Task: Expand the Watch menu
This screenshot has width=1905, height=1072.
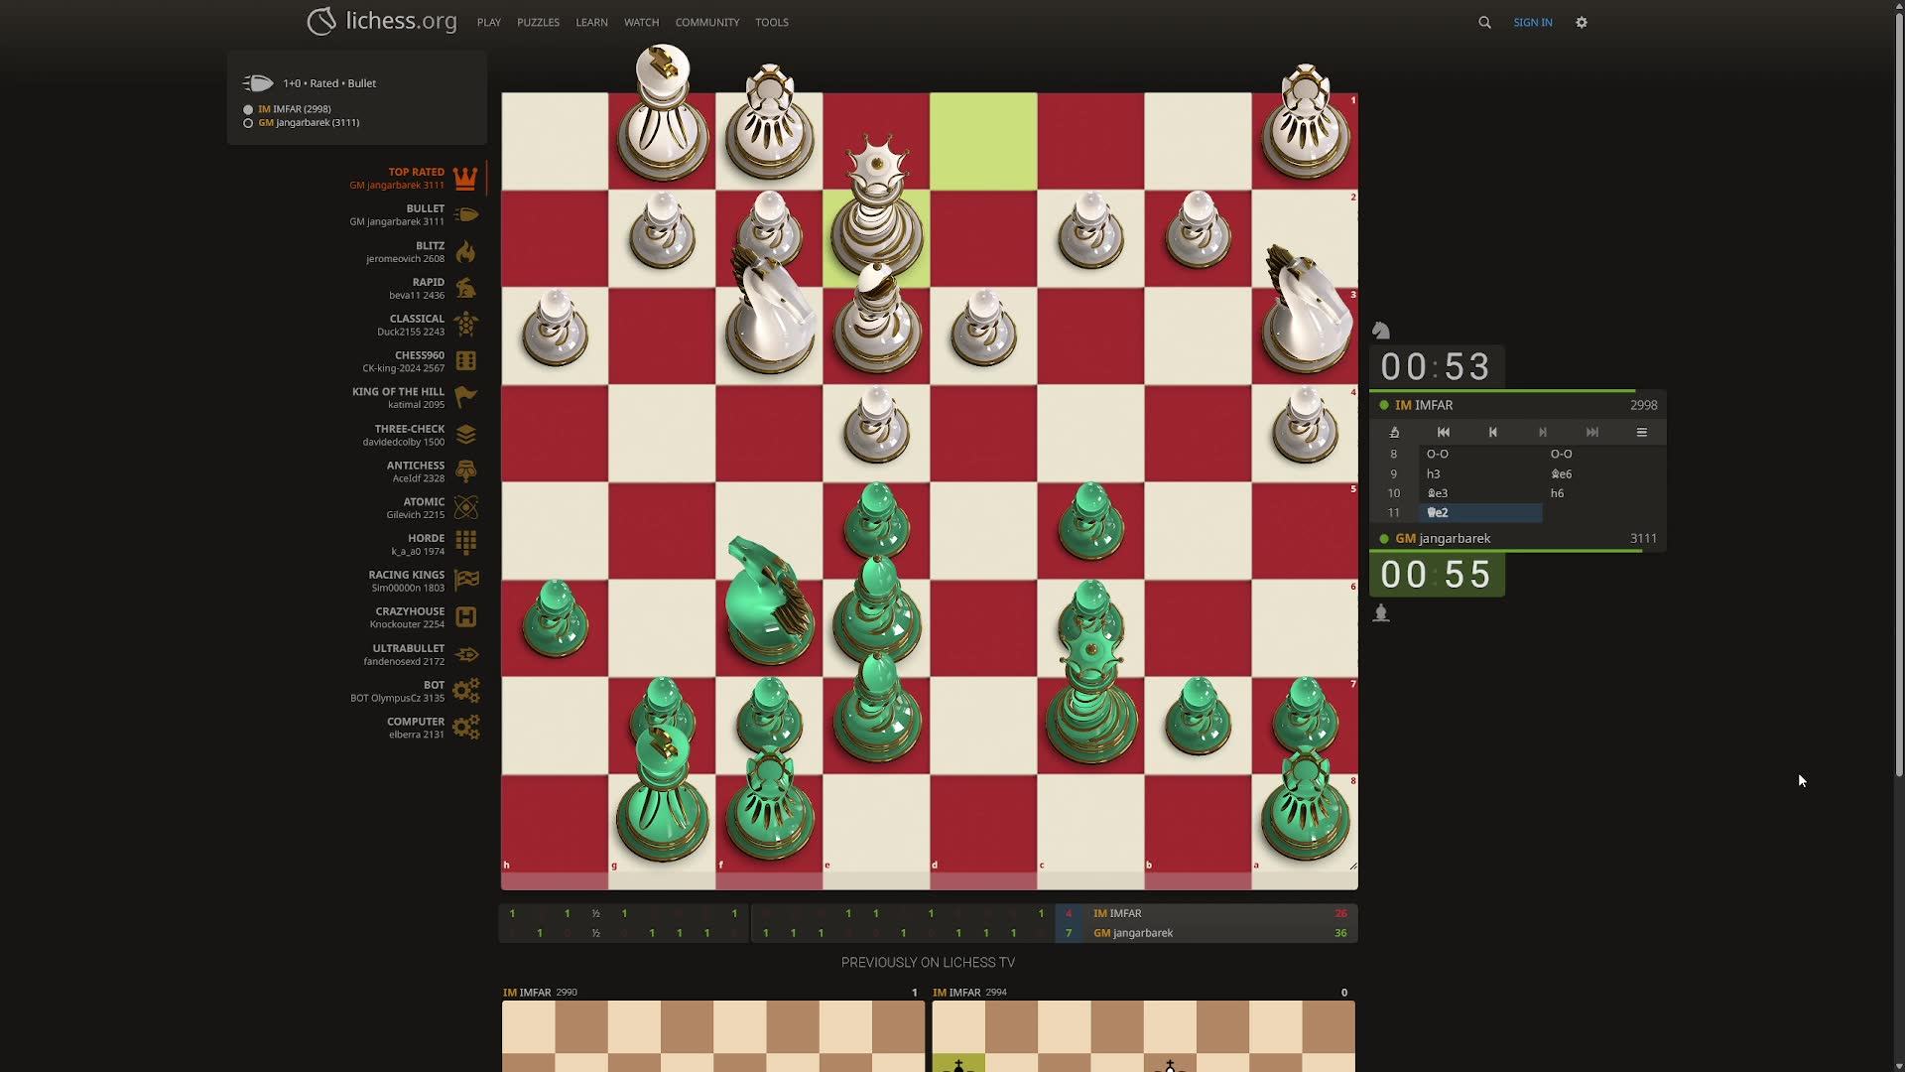Action: click(641, 22)
